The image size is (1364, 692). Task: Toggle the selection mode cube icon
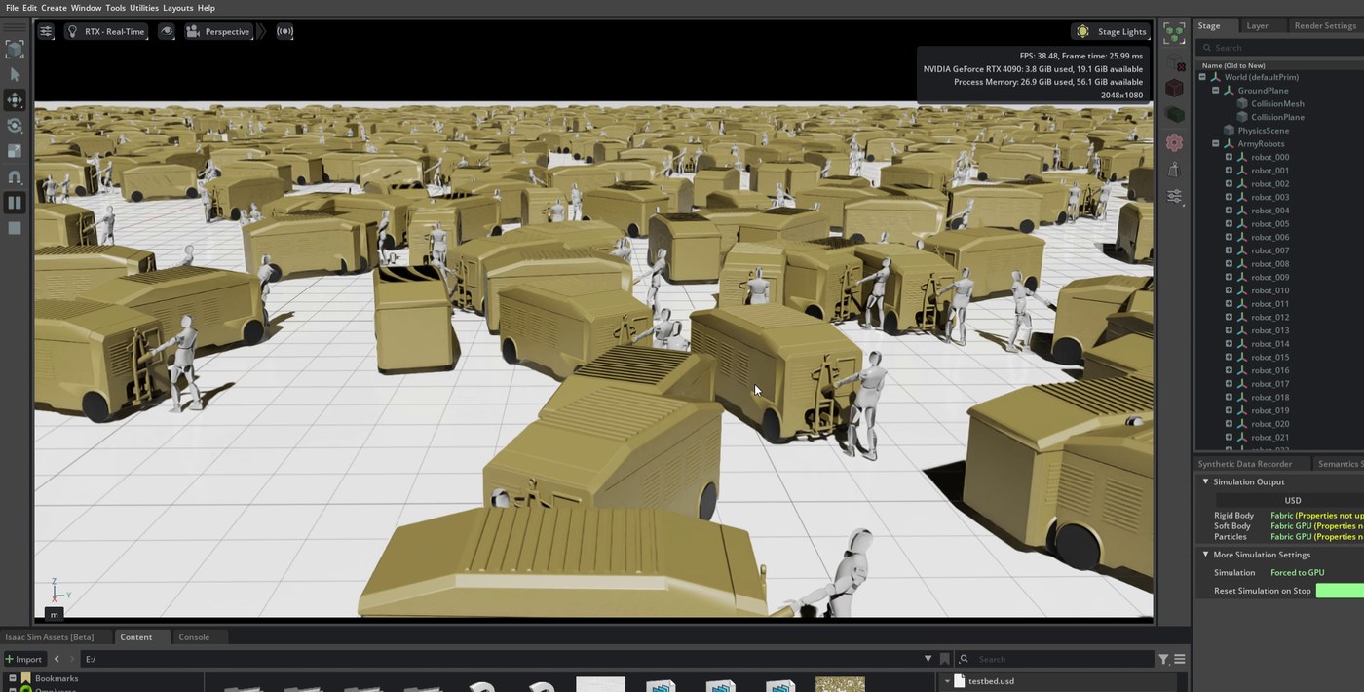(x=15, y=49)
